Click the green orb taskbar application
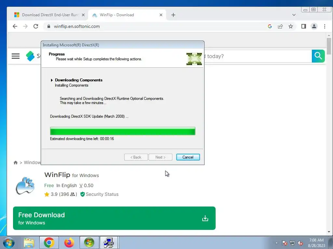Screen dimensions: 333x249 pos(89,243)
